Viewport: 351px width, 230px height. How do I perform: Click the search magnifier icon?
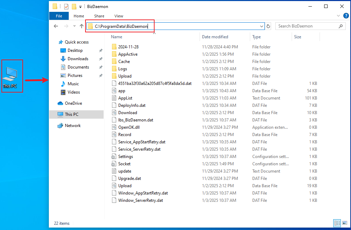341,26
